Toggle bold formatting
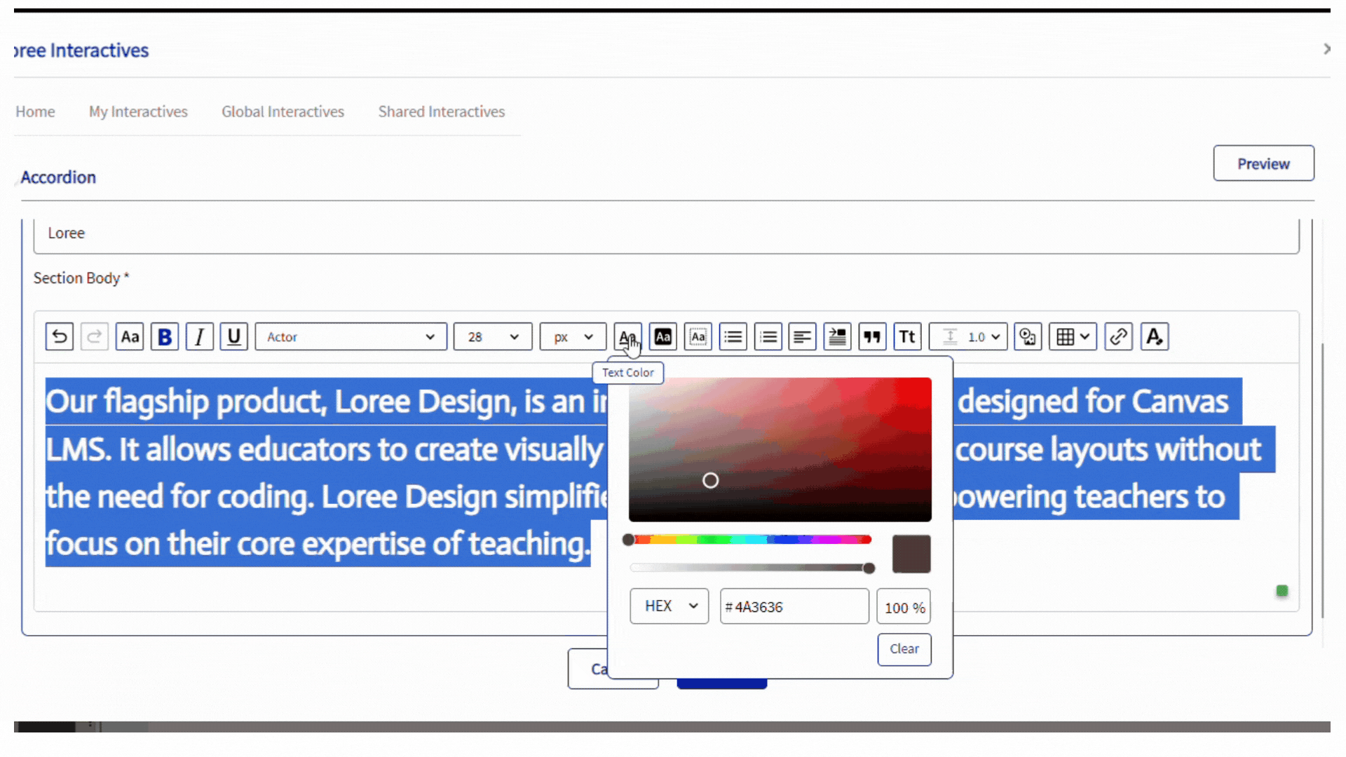Screen dimensions: 1346x757 click(165, 337)
